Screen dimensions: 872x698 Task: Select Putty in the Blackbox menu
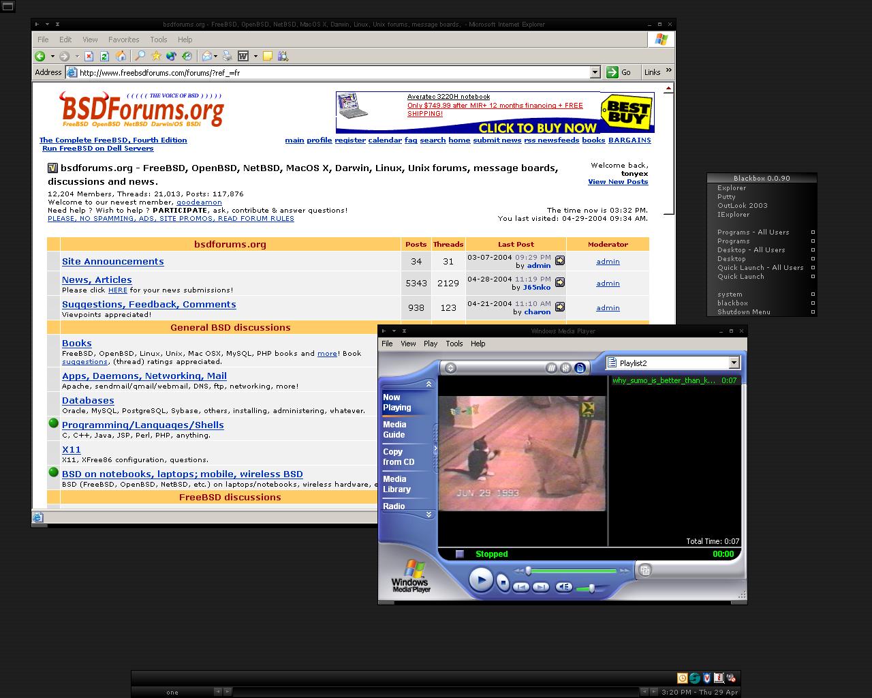tap(726, 196)
